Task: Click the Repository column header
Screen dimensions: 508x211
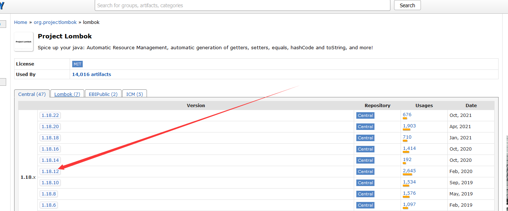Action: (x=377, y=106)
